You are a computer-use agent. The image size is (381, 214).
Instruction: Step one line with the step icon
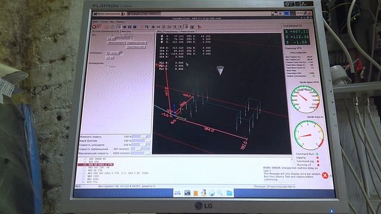[x=124, y=27]
